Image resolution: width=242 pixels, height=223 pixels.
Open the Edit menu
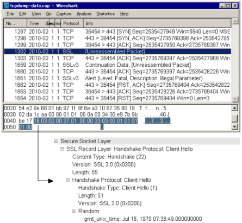click(23, 14)
